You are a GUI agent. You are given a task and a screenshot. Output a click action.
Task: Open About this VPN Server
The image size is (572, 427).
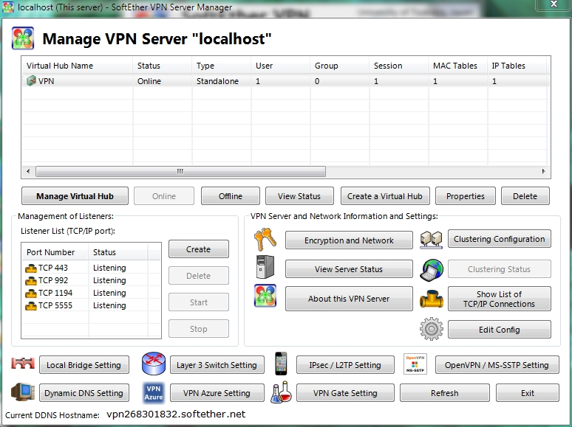349,299
